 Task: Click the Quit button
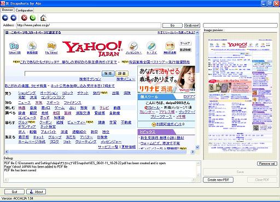[x=14, y=192]
